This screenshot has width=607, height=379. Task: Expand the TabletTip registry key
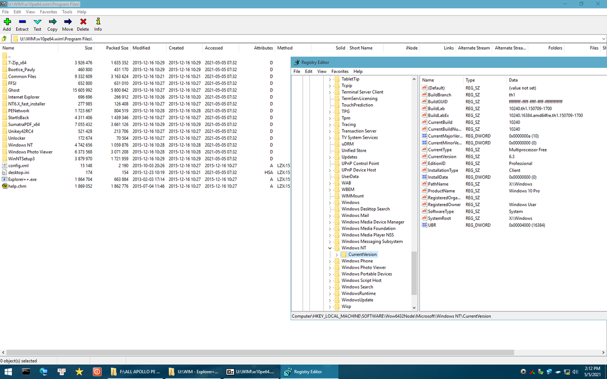pyautogui.click(x=330, y=79)
